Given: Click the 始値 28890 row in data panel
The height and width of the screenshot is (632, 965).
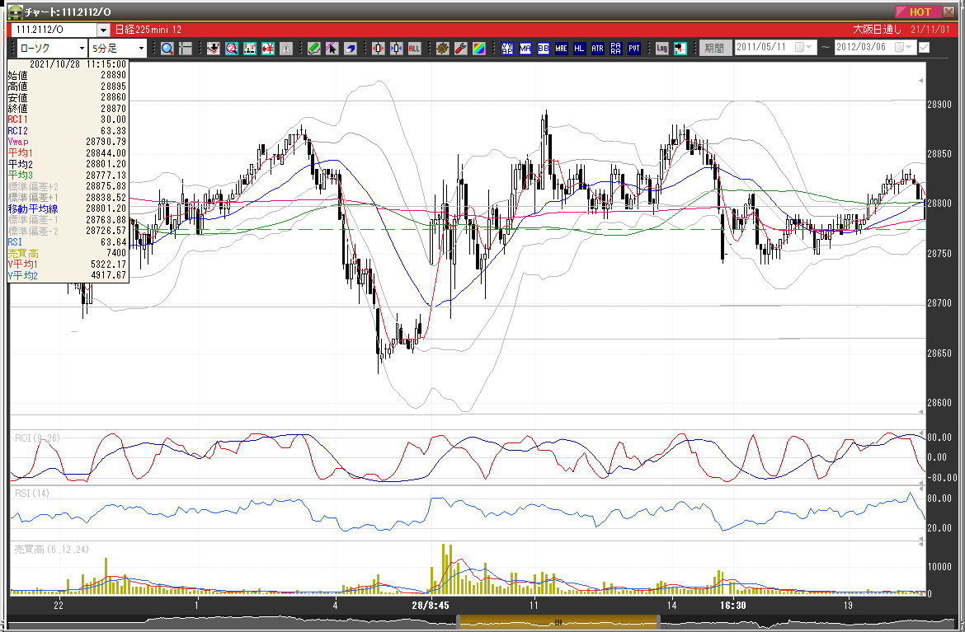Looking at the screenshot, I should (x=67, y=75).
